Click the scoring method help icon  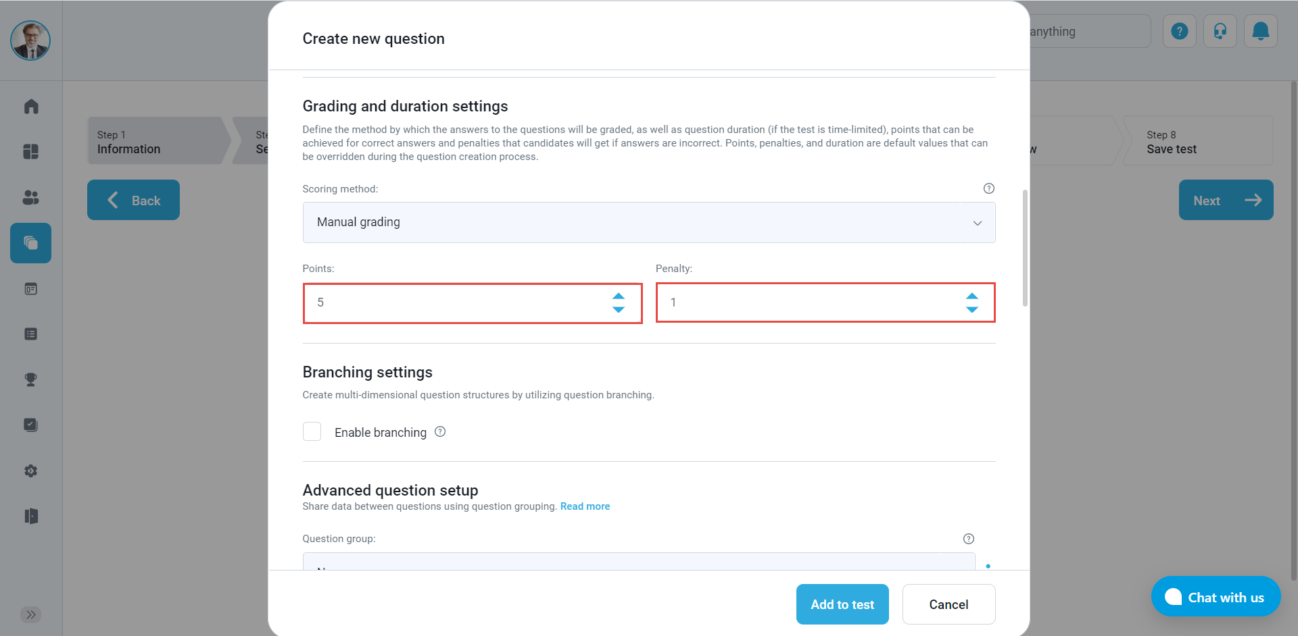click(x=988, y=188)
